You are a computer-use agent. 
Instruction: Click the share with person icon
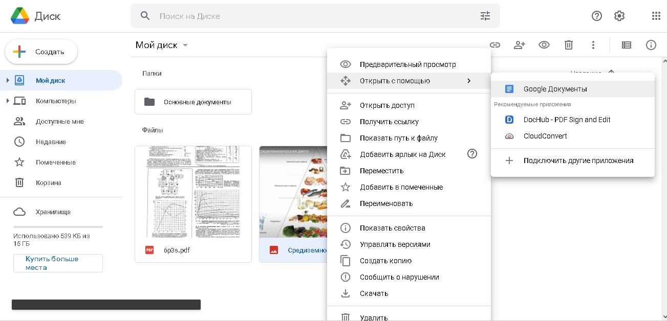(520, 45)
